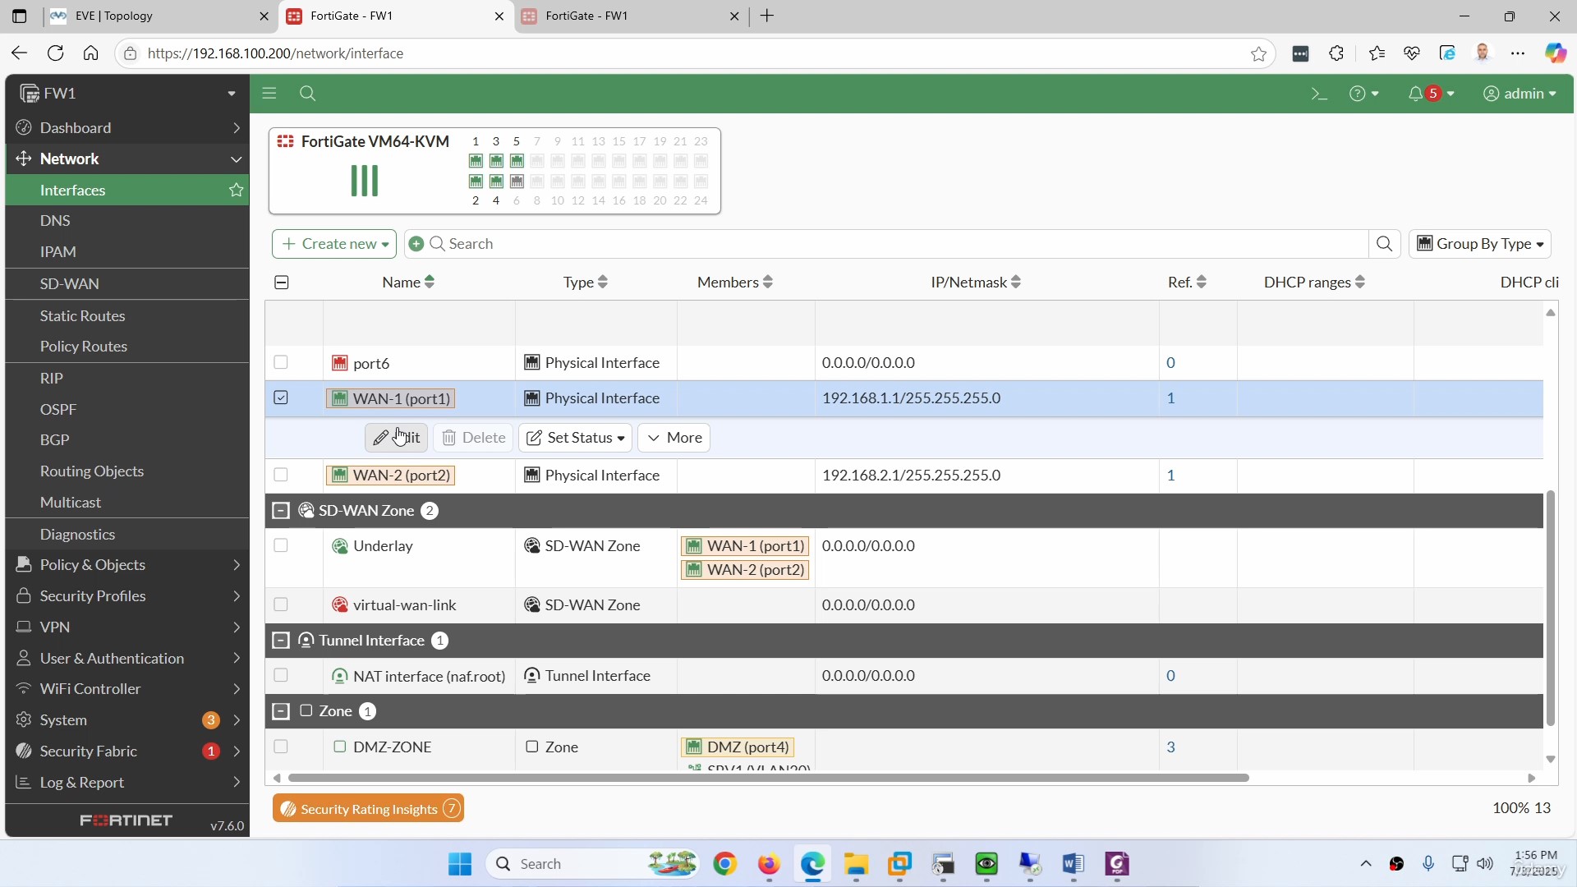Viewport: 1577px width, 887px height.
Task: Check the Underlay row checkbox
Action: pyautogui.click(x=281, y=545)
